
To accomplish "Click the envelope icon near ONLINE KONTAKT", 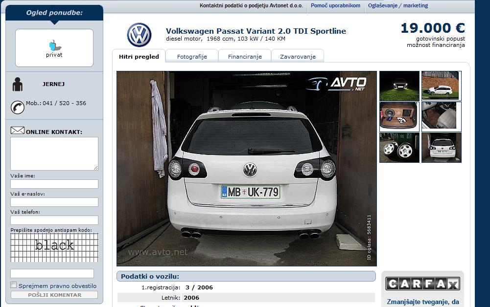I will pos(18,131).
